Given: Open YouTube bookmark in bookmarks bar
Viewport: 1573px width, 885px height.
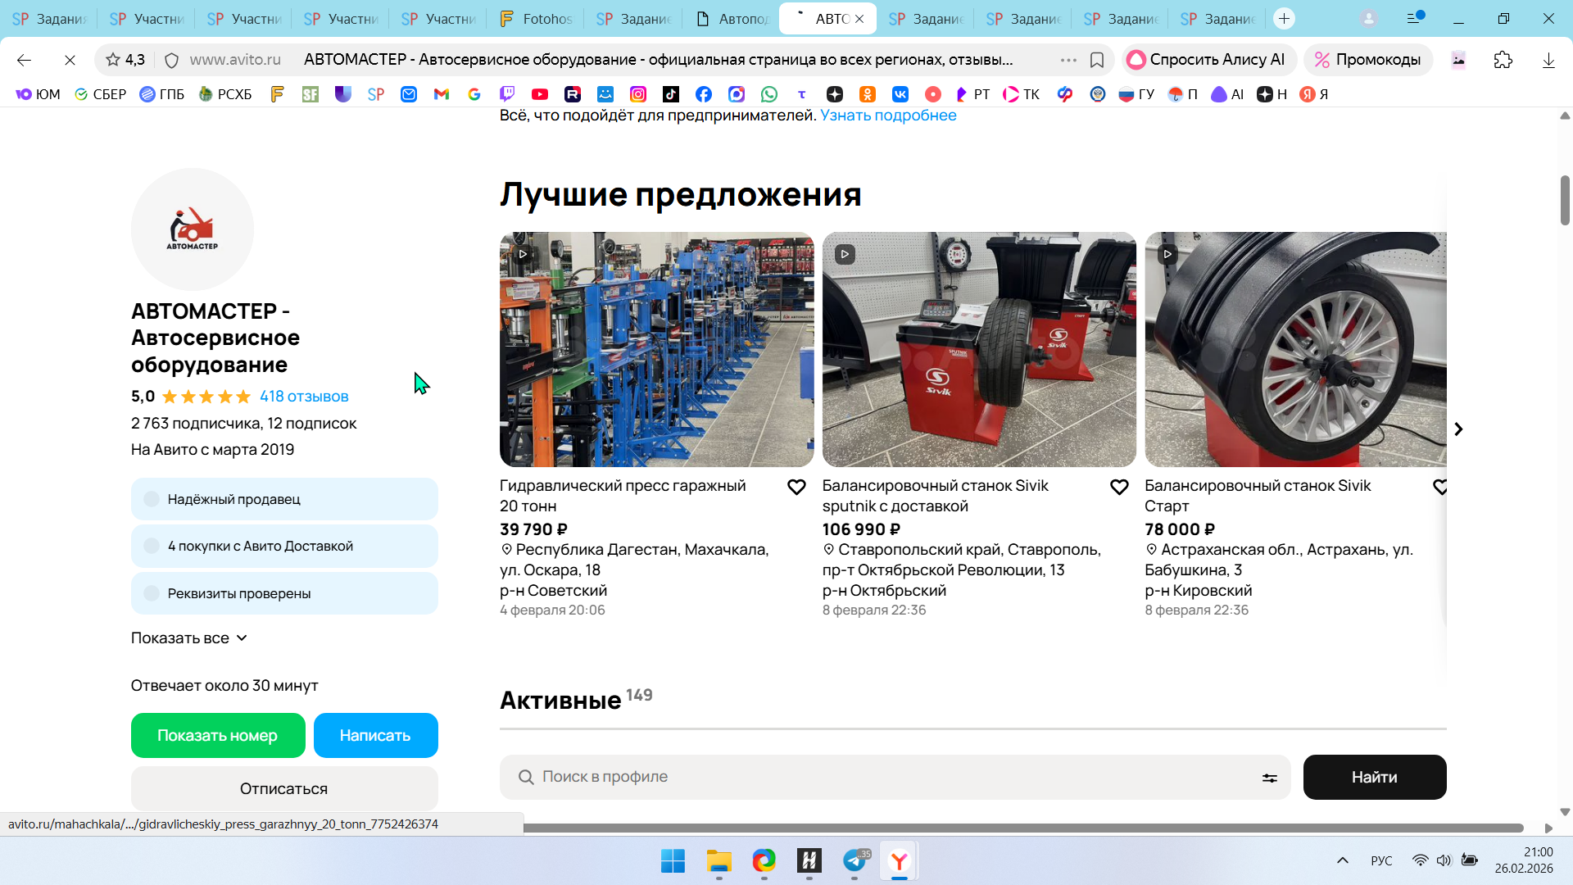Looking at the screenshot, I should (539, 94).
